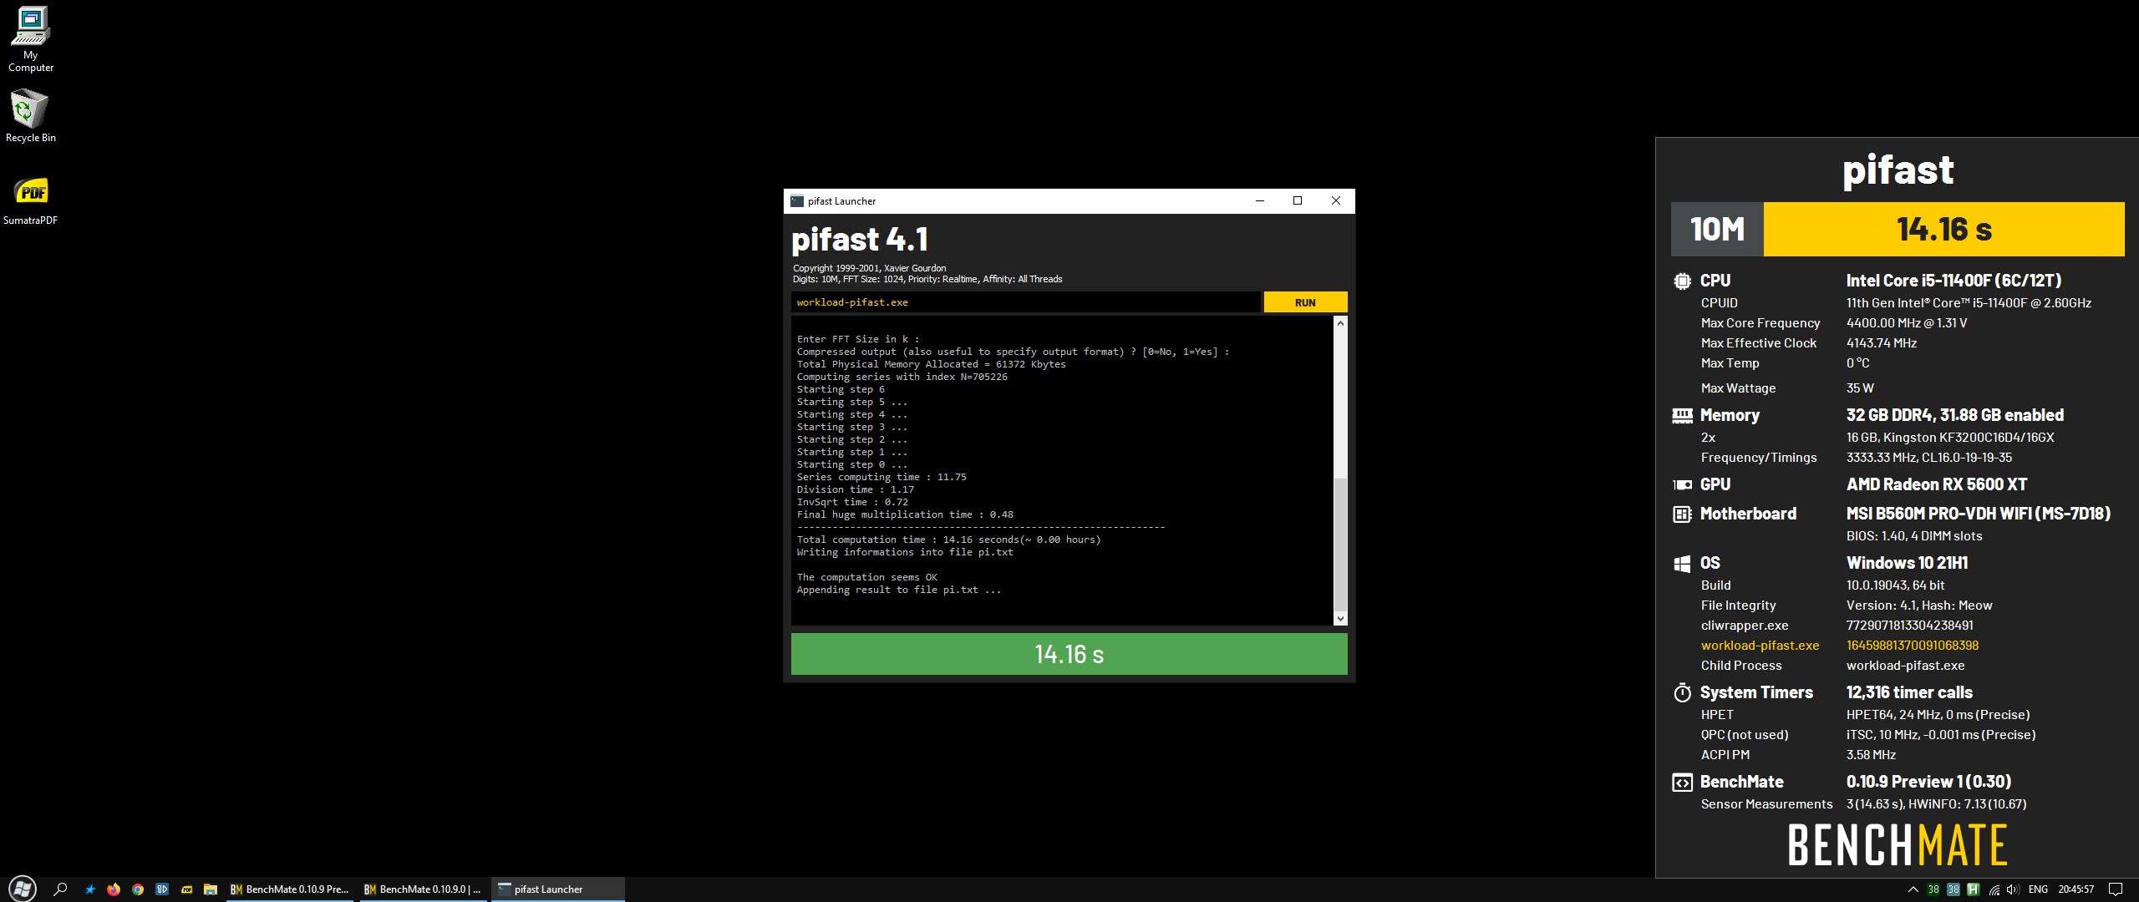Open the Windows Start menu
The image size is (2139, 902).
23,889
